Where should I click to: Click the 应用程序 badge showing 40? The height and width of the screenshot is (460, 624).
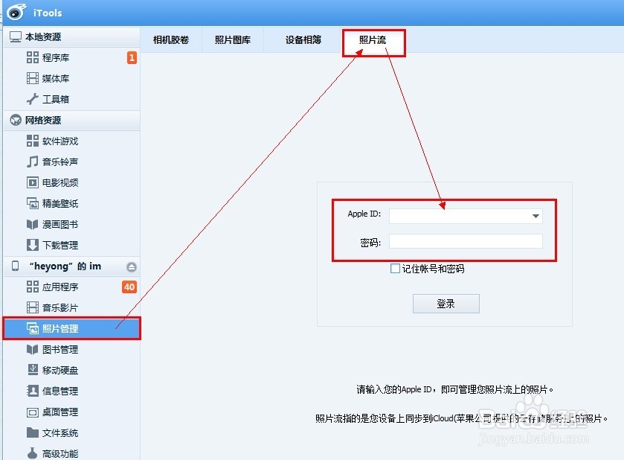[x=129, y=287]
